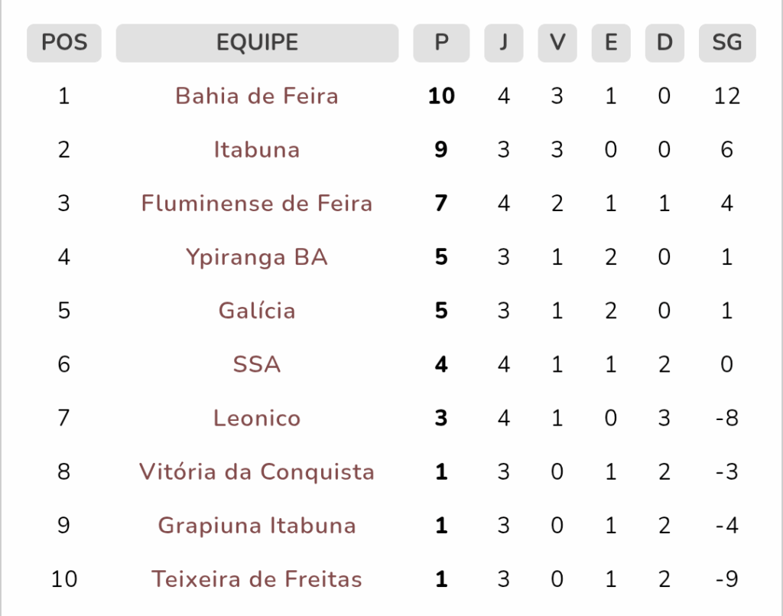Click the POS column header

pos(64,43)
